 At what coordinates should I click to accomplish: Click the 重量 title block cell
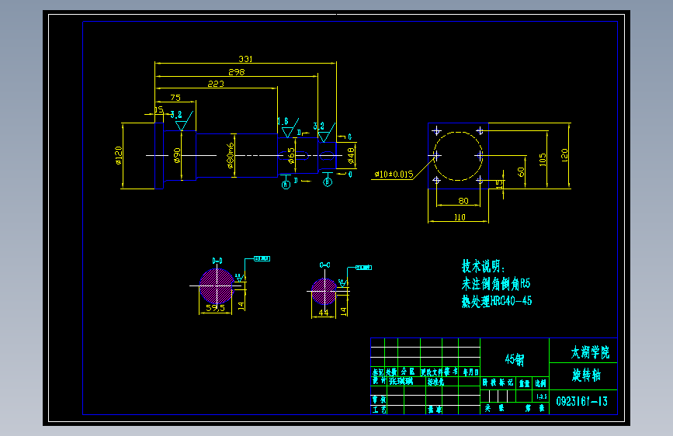pyautogui.click(x=524, y=383)
